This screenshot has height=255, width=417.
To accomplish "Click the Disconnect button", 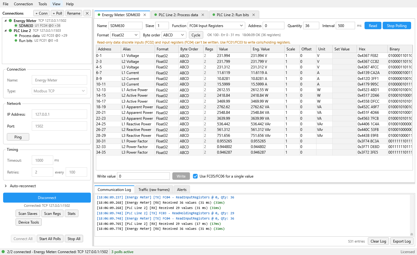I will tap(47, 198).
